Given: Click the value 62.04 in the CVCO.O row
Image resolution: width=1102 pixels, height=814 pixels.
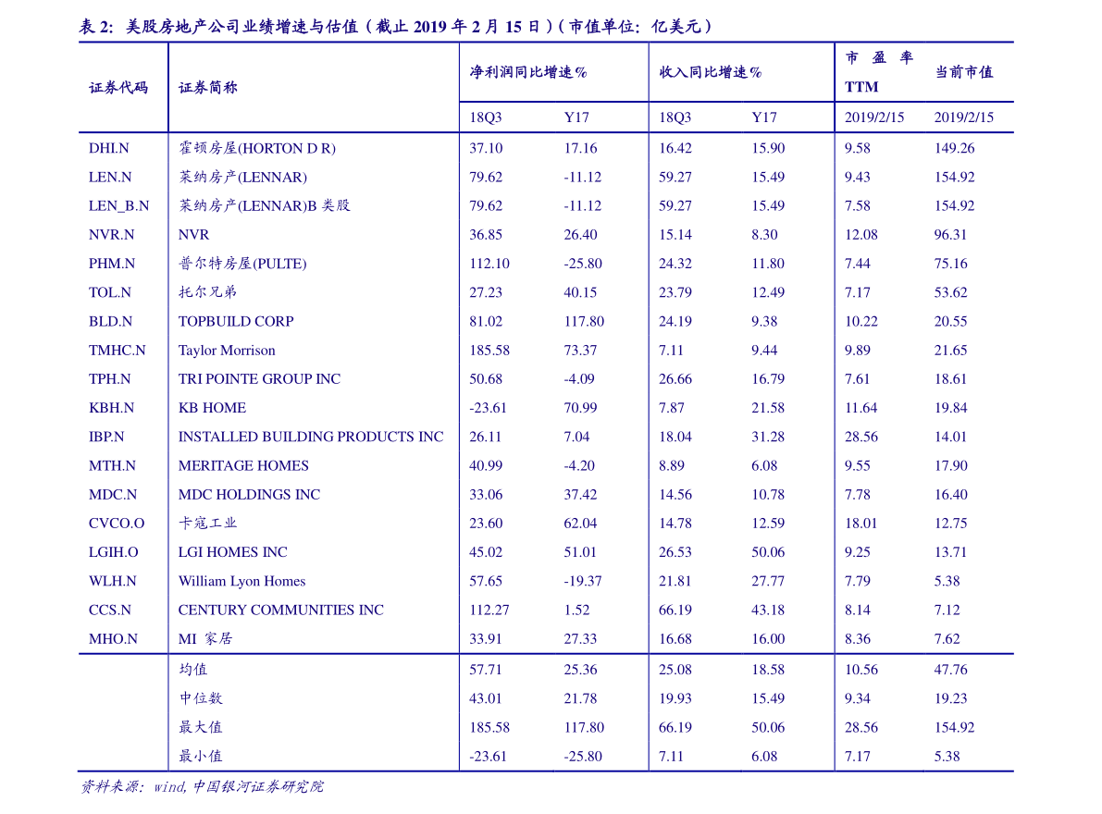Looking at the screenshot, I should click(x=580, y=523).
